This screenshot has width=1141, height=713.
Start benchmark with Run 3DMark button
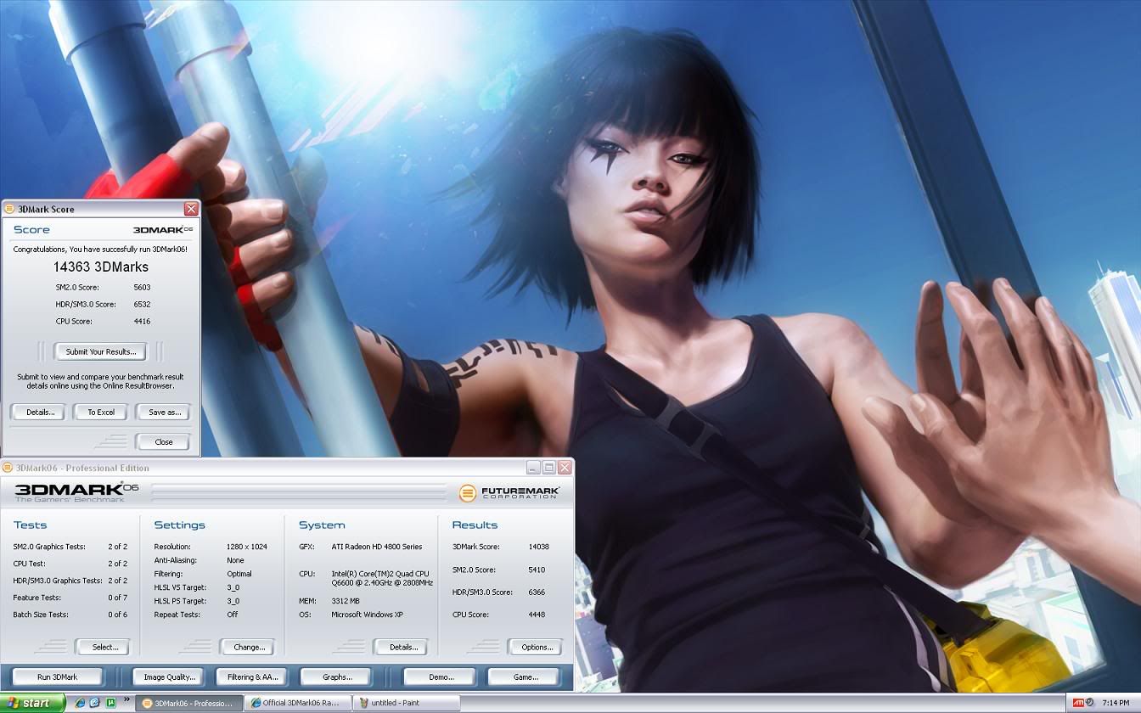57,677
